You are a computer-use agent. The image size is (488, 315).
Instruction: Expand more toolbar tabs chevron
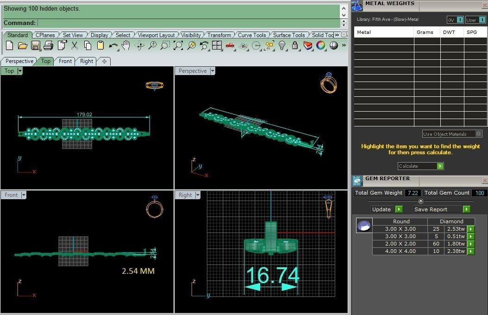coord(337,35)
